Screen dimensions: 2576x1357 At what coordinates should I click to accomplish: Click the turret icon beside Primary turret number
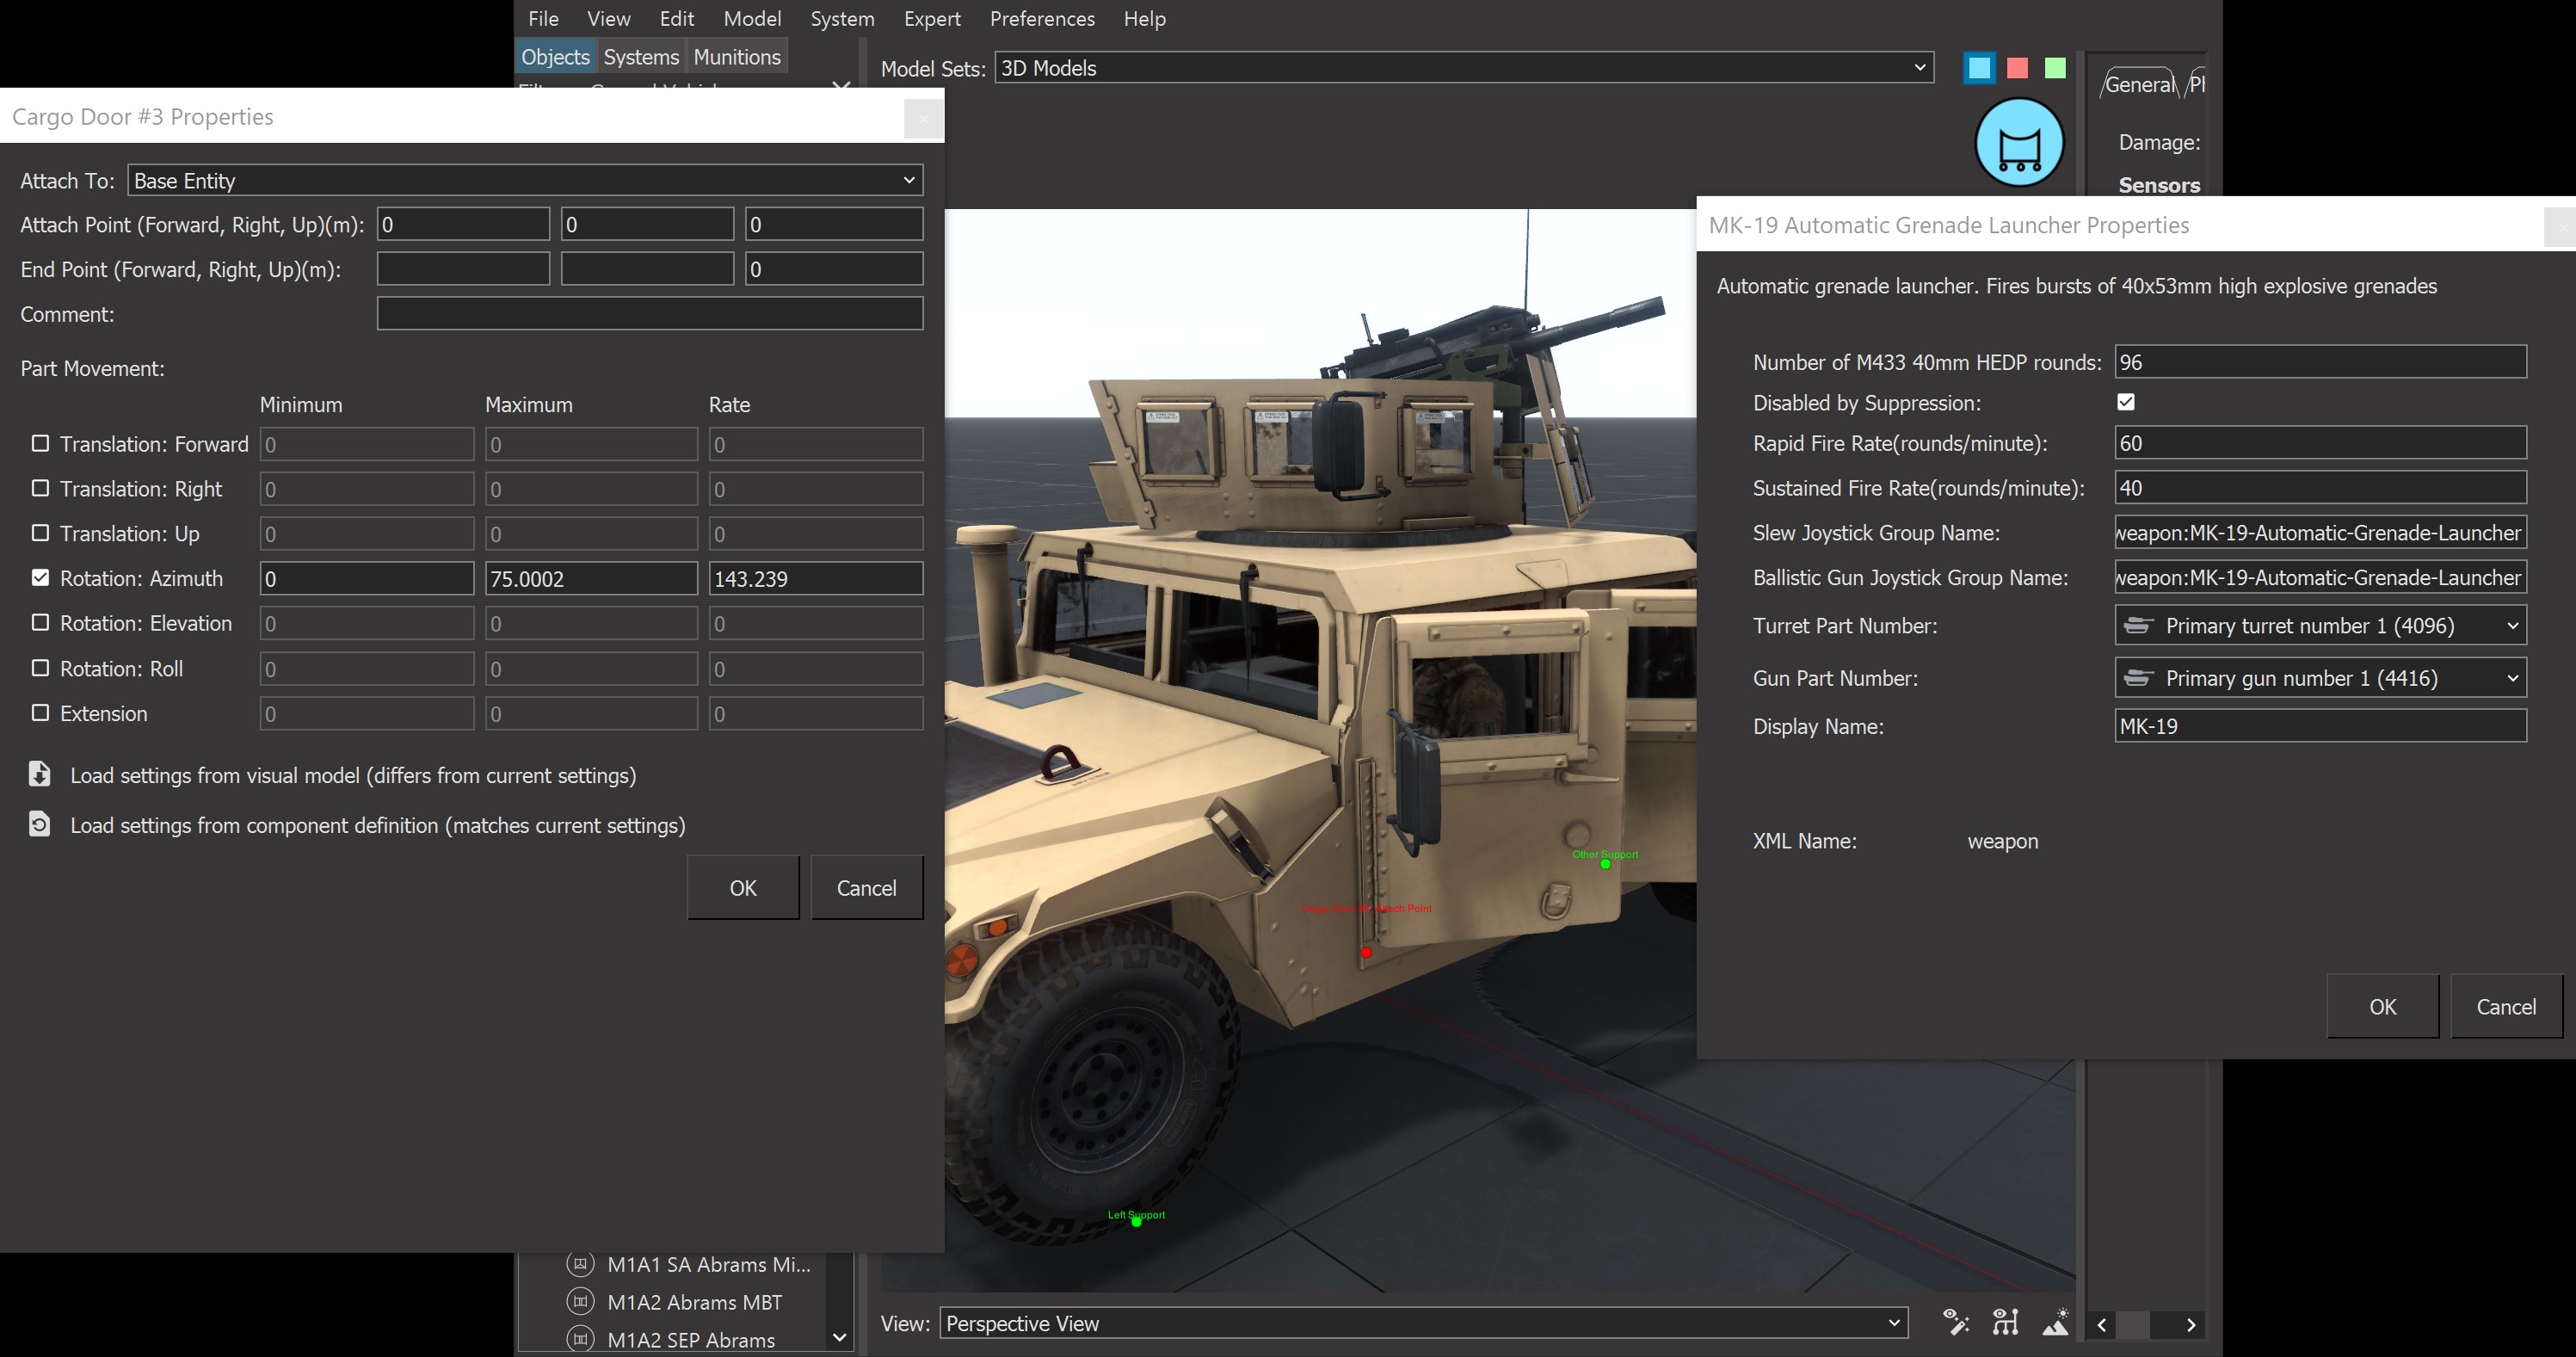point(2140,625)
